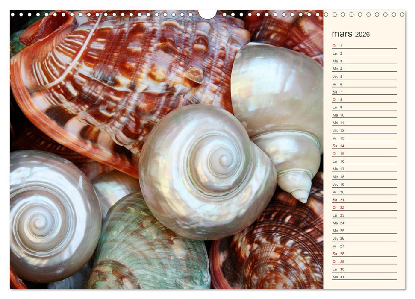Click the "mars 2026" month heading

point(350,34)
